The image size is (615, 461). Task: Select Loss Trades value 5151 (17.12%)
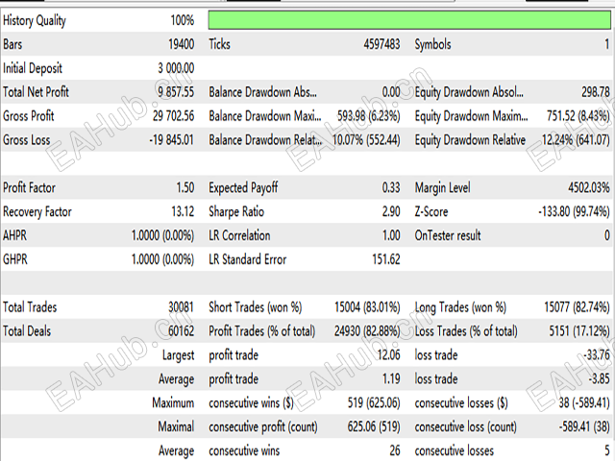(579, 331)
